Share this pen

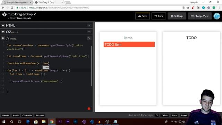174,115
